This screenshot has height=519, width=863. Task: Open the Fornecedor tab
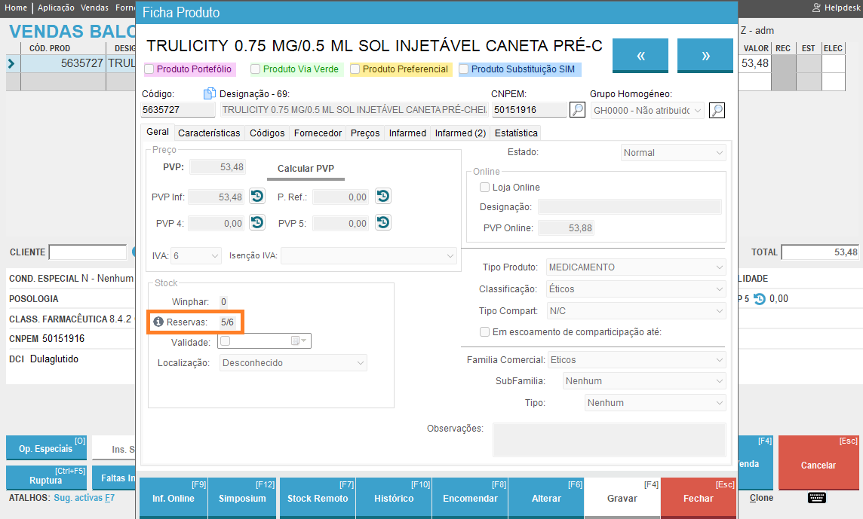(318, 133)
